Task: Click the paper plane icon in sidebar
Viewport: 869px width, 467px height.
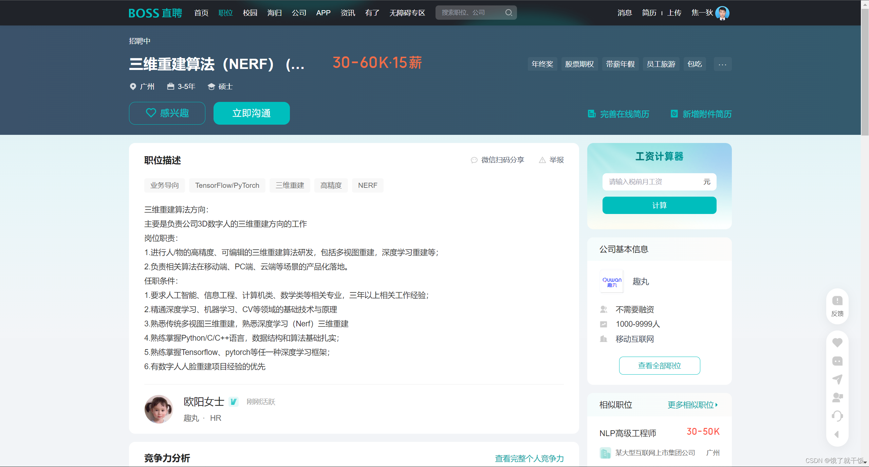Action: [x=837, y=379]
